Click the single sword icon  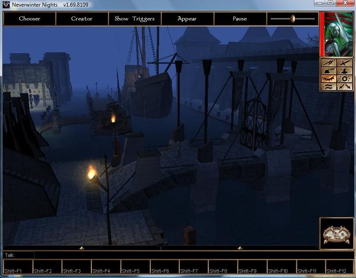pyautogui.click(x=345, y=63)
